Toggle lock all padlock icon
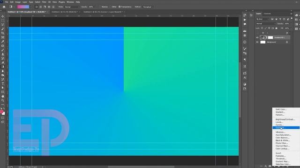 276,28
